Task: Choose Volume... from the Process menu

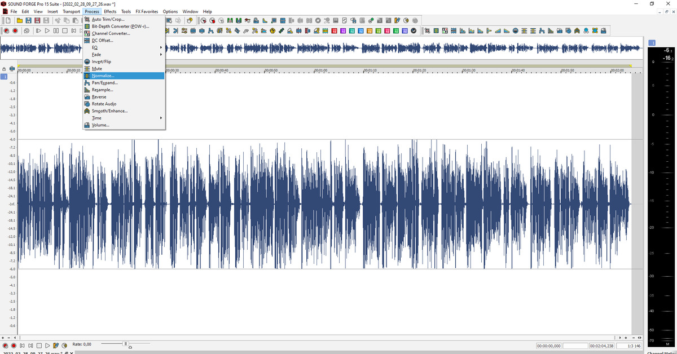Action: tap(100, 125)
